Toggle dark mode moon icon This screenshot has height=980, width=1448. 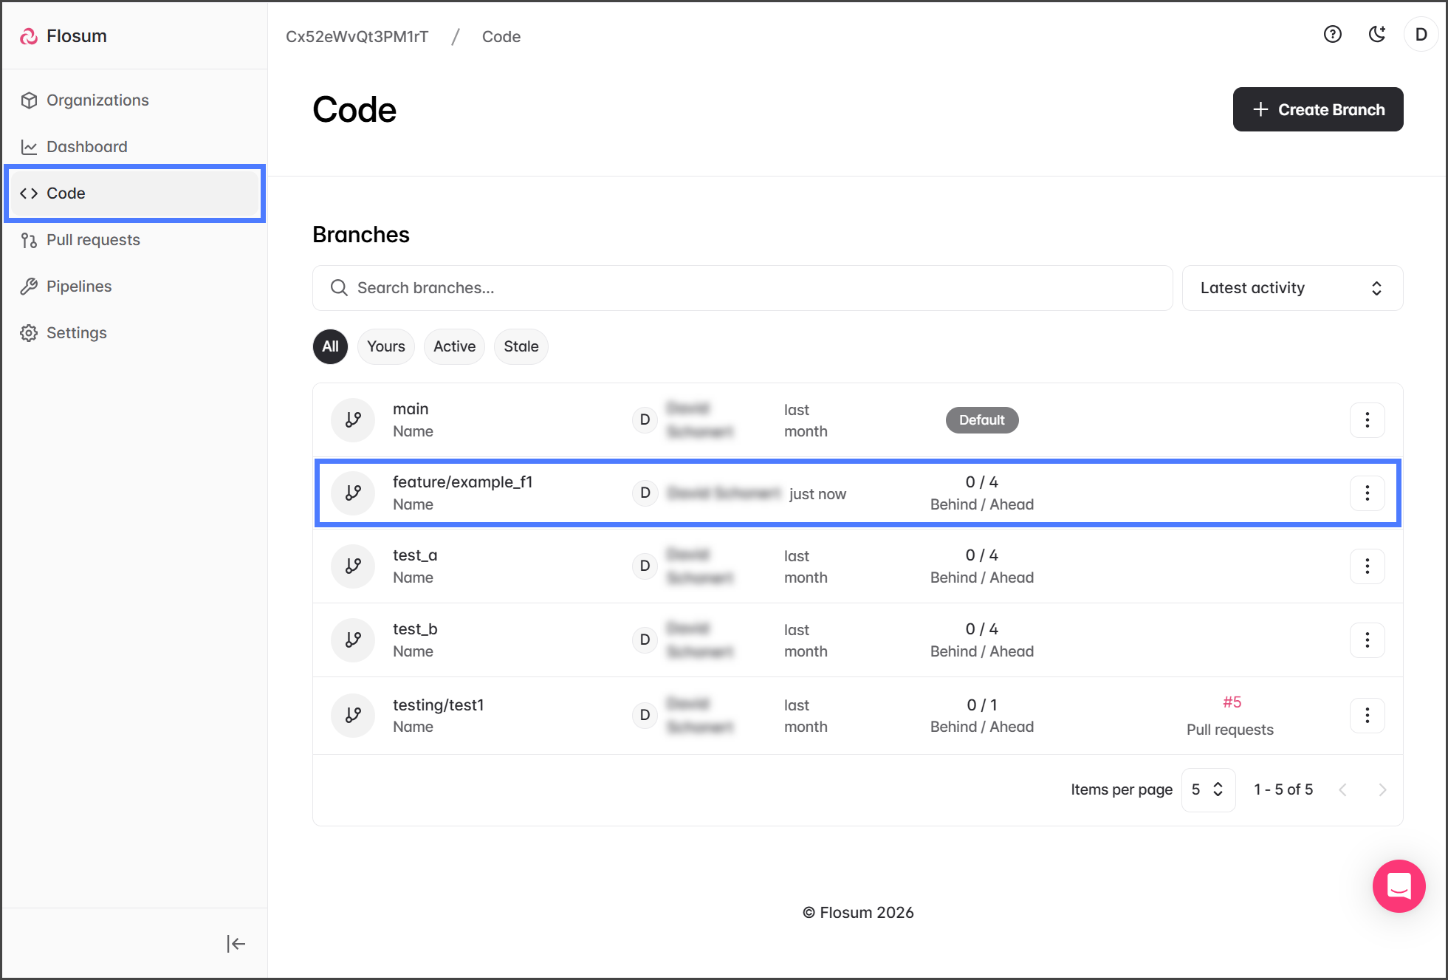1376,35
